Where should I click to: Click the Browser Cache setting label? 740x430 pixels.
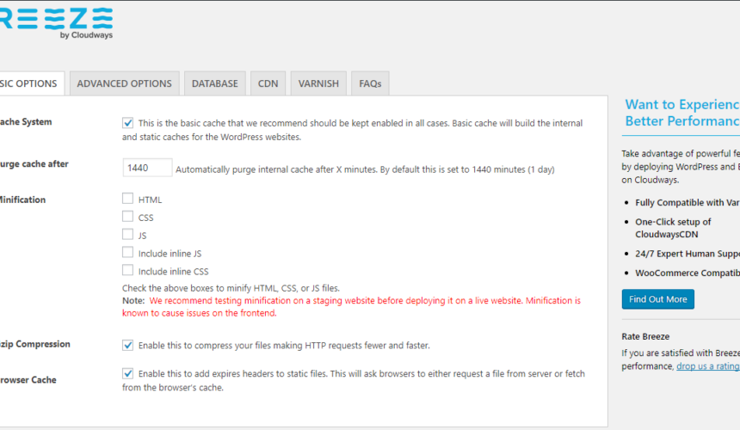(28, 380)
